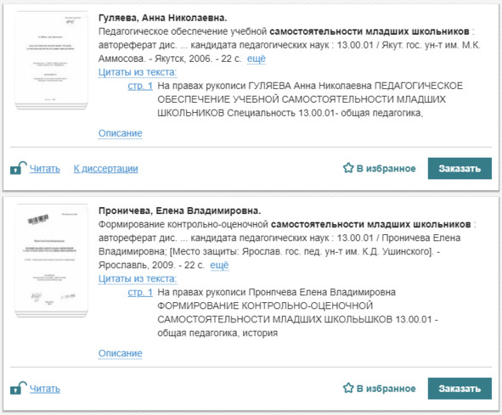The height and width of the screenshot is (415, 502).
Task: Expand 'ещё' in Гуляева's record description
Action: (x=257, y=59)
